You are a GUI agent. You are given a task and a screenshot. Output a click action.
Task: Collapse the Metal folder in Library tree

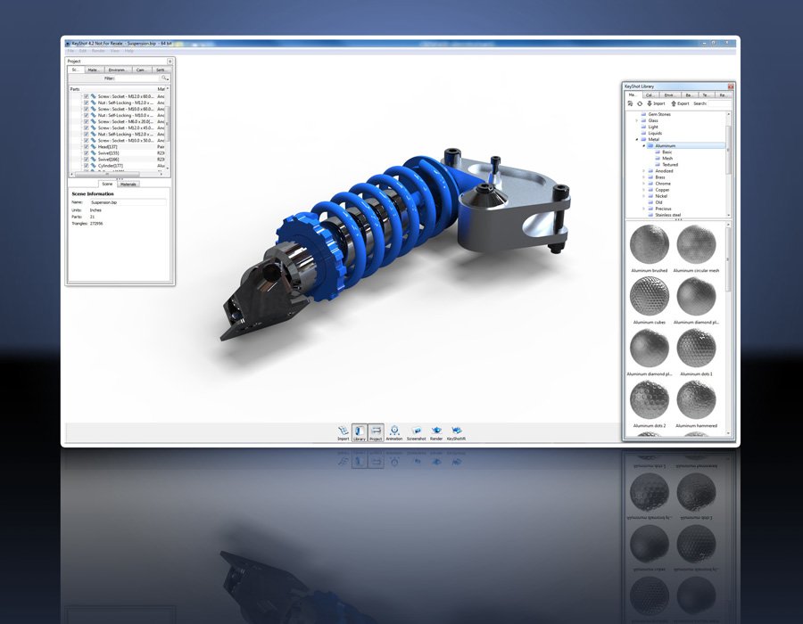pyautogui.click(x=637, y=139)
